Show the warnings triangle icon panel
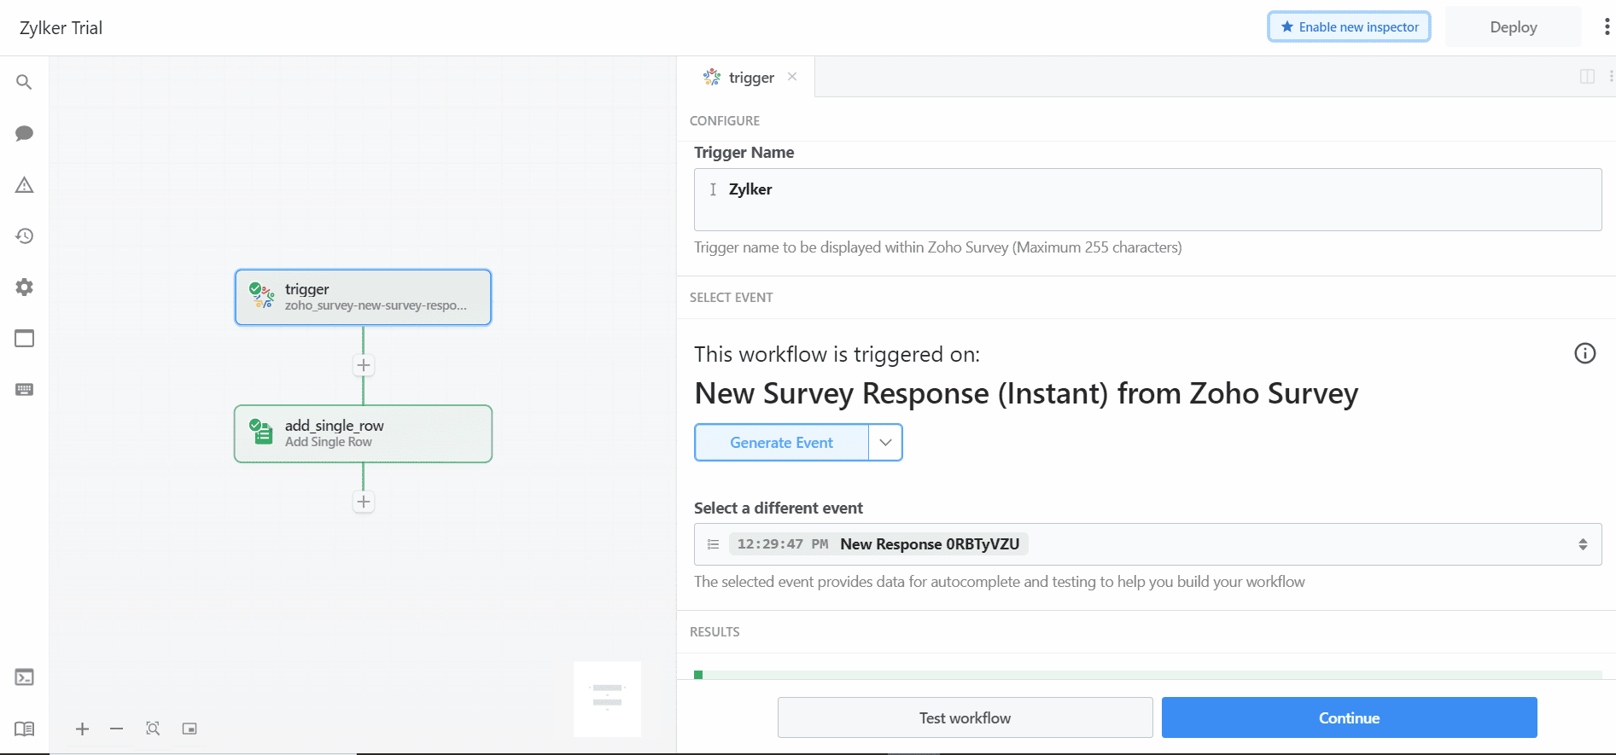Screen dimensions: 1616x755 pyautogui.click(x=24, y=185)
